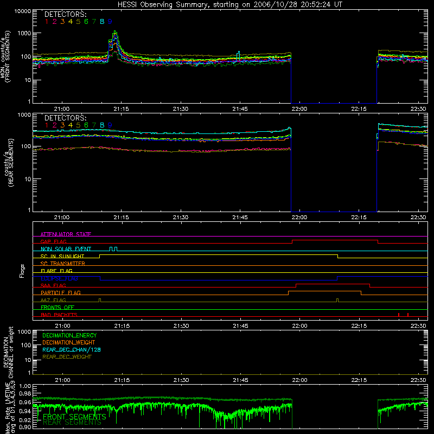The width and height of the screenshot is (434, 434).
Task: Click FRONT SEGMENTS label in livetime plot
Action: 74,417
